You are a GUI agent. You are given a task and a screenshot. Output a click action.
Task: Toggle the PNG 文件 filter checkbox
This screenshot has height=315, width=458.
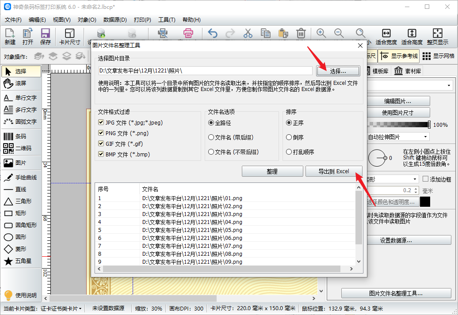point(101,133)
